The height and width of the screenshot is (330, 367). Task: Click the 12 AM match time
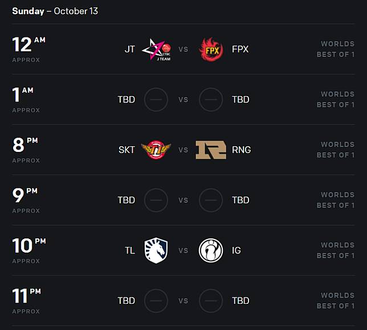(28, 46)
